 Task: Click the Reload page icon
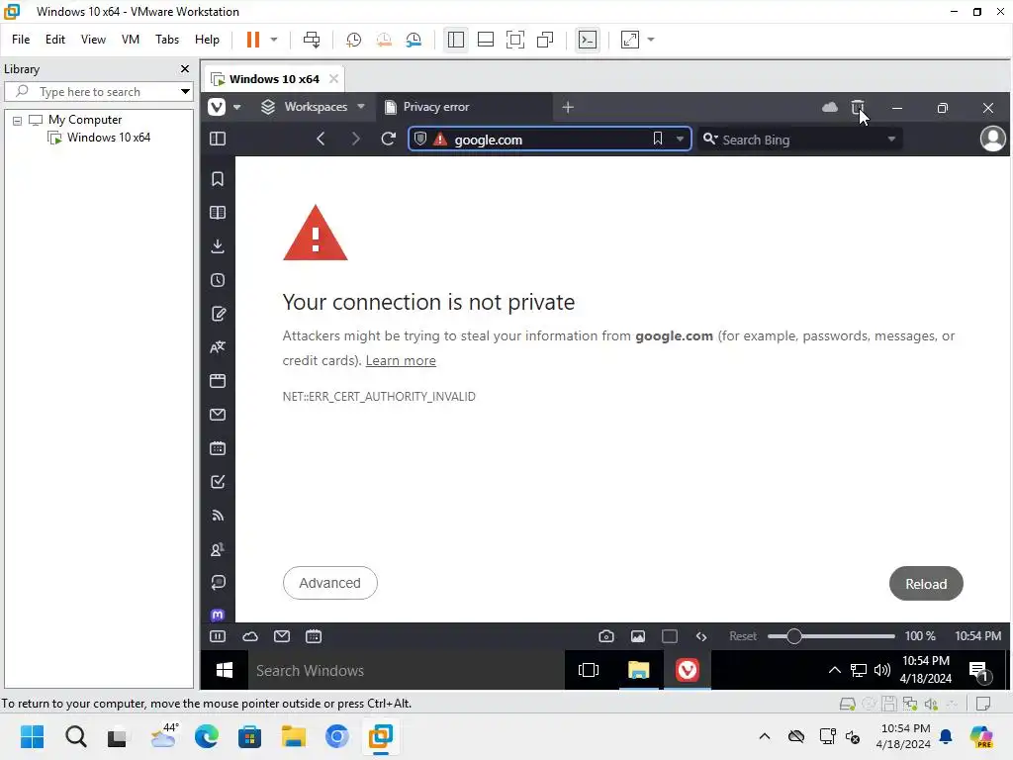388,139
